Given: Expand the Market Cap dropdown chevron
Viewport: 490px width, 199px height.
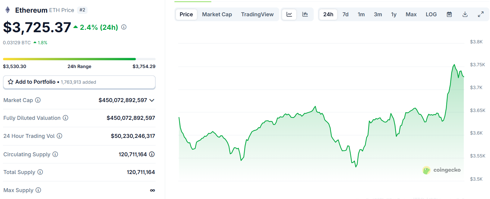Looking at the screenshot, I should (x=152, y=100).
